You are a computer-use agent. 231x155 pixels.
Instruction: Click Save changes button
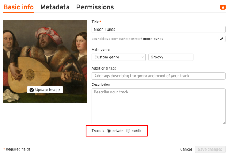click(210, 150)
